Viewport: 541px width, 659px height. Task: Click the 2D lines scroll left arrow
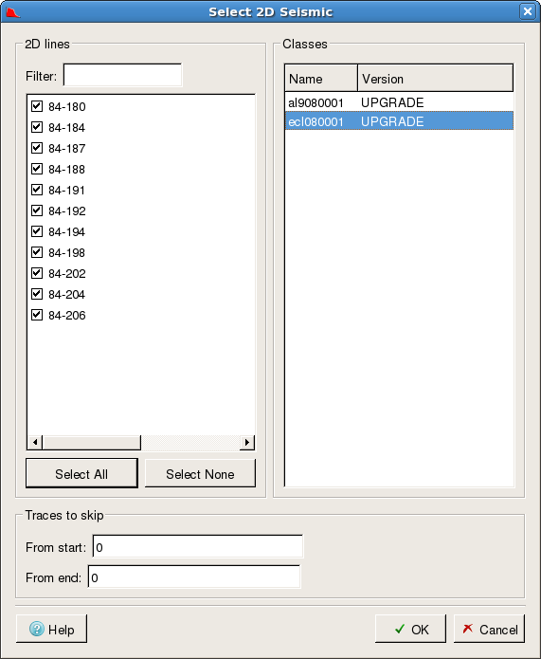[x=35, y=442]
